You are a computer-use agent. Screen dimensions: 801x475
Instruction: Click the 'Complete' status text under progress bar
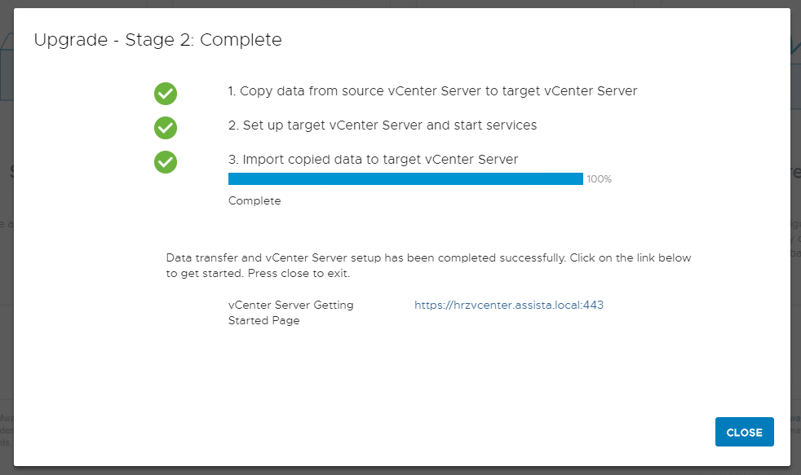click(x=254, y=200)
